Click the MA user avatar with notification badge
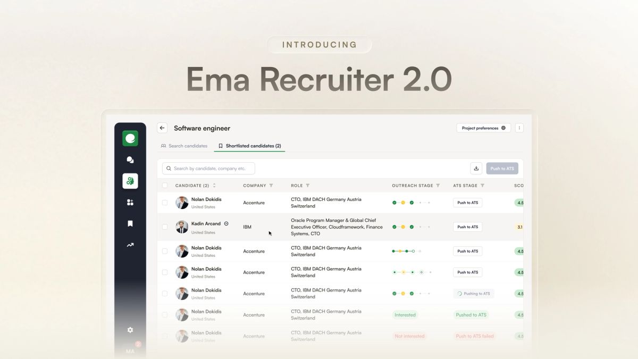 tap(130, 350)
